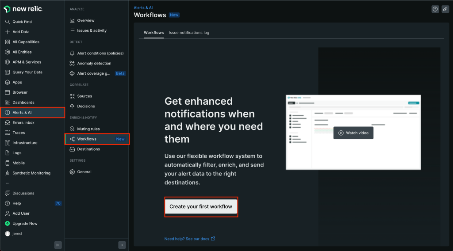Click the Browser icon in sidebar
453x251 pixels.
pyautogui.click(x=8, y=92)
